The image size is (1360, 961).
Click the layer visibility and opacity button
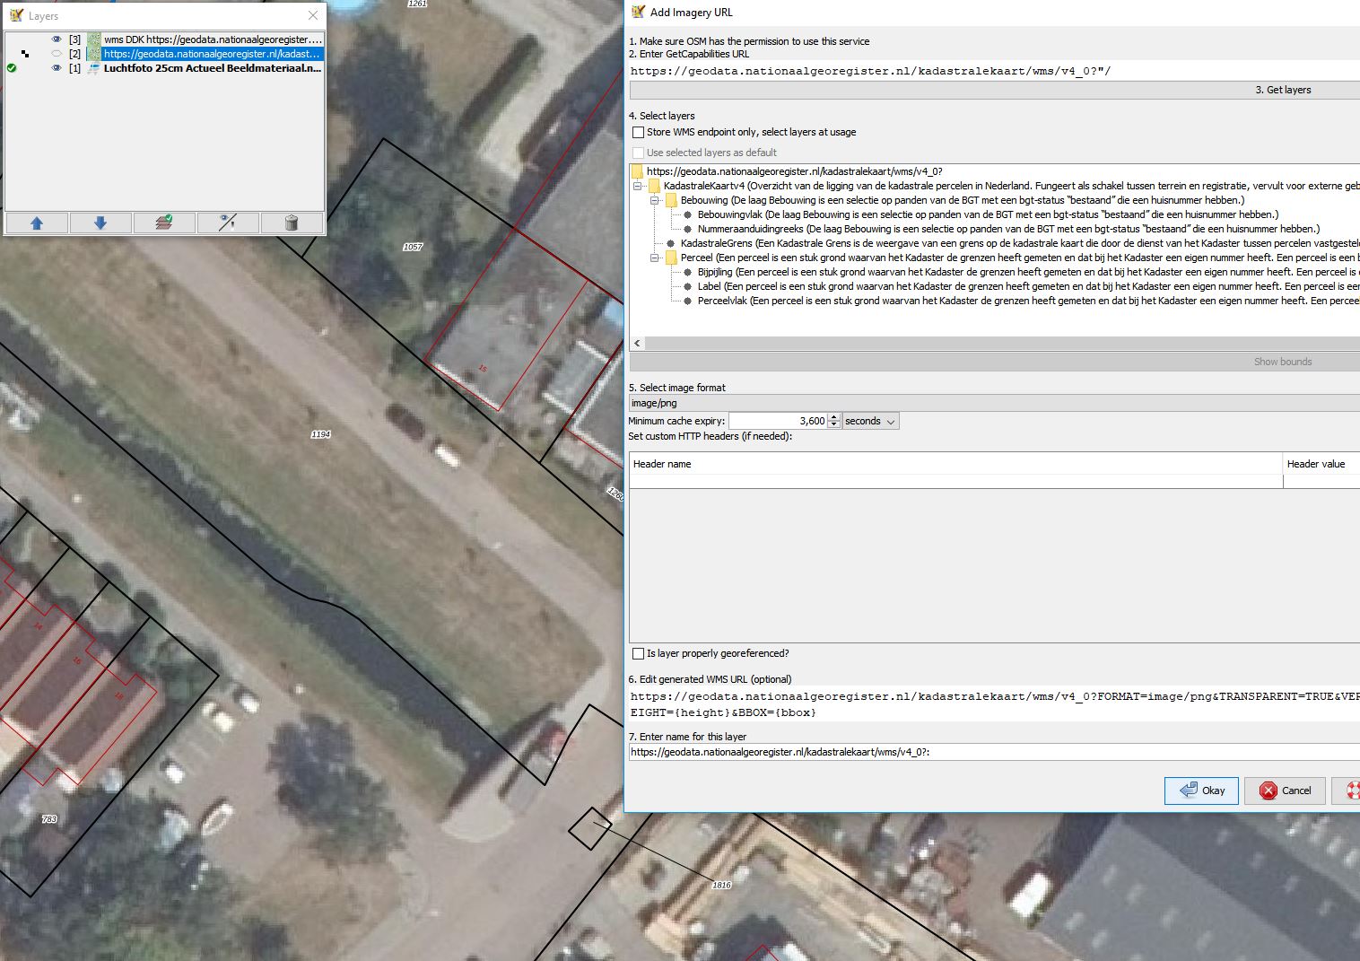pyautogui.click(x=228, y=223)
